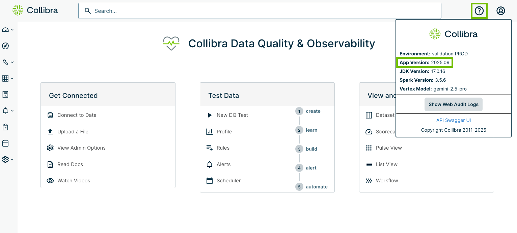The image size is (517, 233).
Task: Click Show Web Audit Logs button
Action: pos(453,104)
